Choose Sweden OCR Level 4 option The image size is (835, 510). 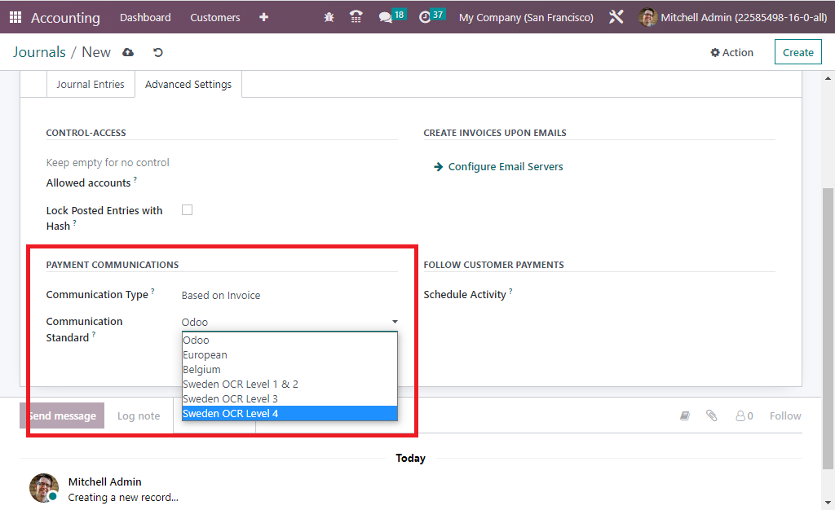tap(289, 413)
